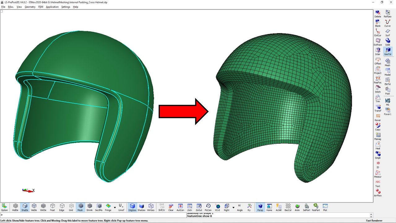Viewport: 396px width, 223px height.
Task: Click the VCrd view coordinate icon
Action: [217, 207]
